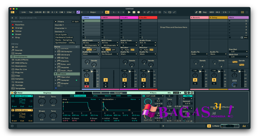This screenshot has width=259, height=136.
Task: Toggle Meld oscillator visualization eye icon
Action: (72, 96)
